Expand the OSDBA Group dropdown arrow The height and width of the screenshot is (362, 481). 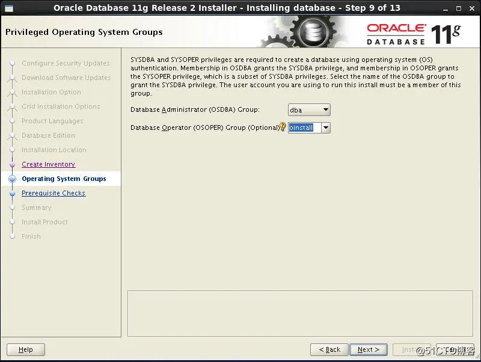(x=325, y=109)
